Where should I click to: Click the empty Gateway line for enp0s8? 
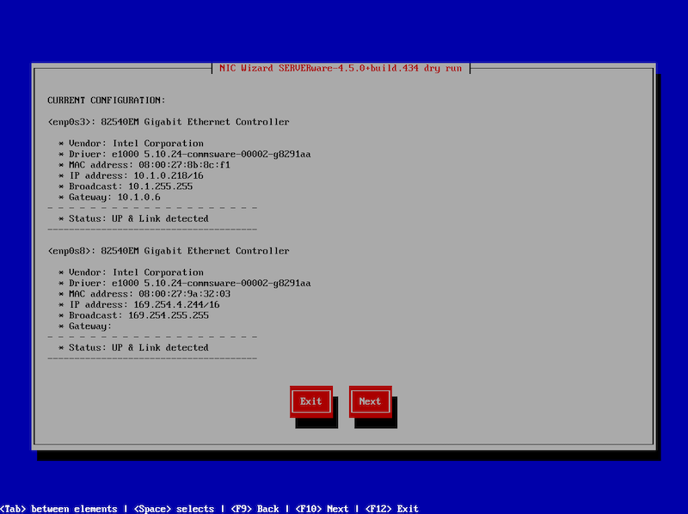(85, 326)
